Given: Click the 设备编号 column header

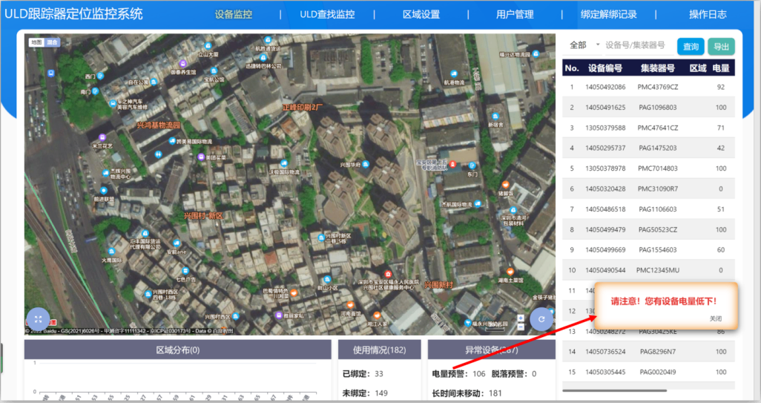Looking at the screenshot, I should click(605, 68).
